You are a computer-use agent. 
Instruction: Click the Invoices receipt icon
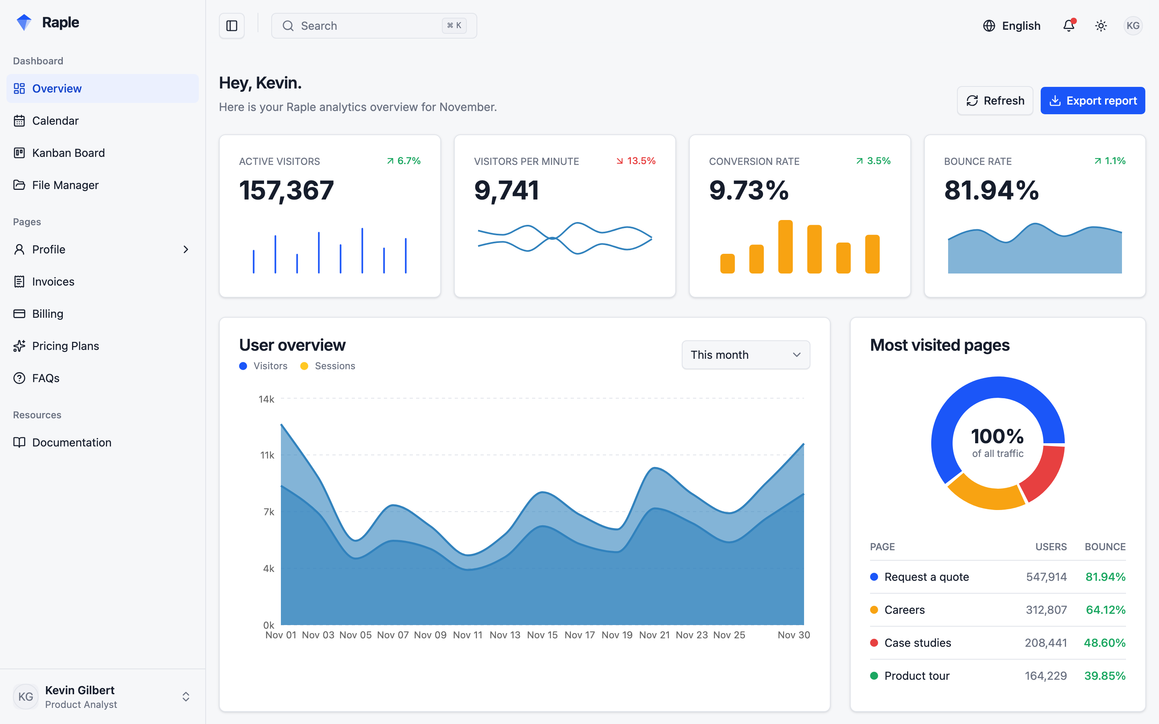click(x=19, y=282)
